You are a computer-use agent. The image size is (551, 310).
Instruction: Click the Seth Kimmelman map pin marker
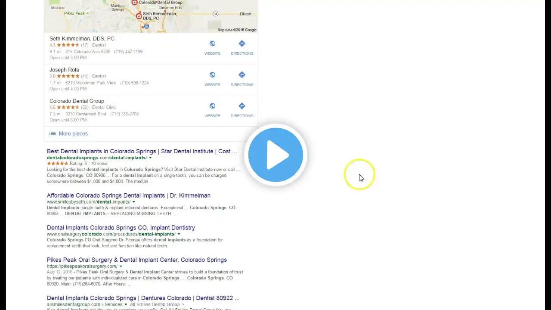(x=139, y=16)
